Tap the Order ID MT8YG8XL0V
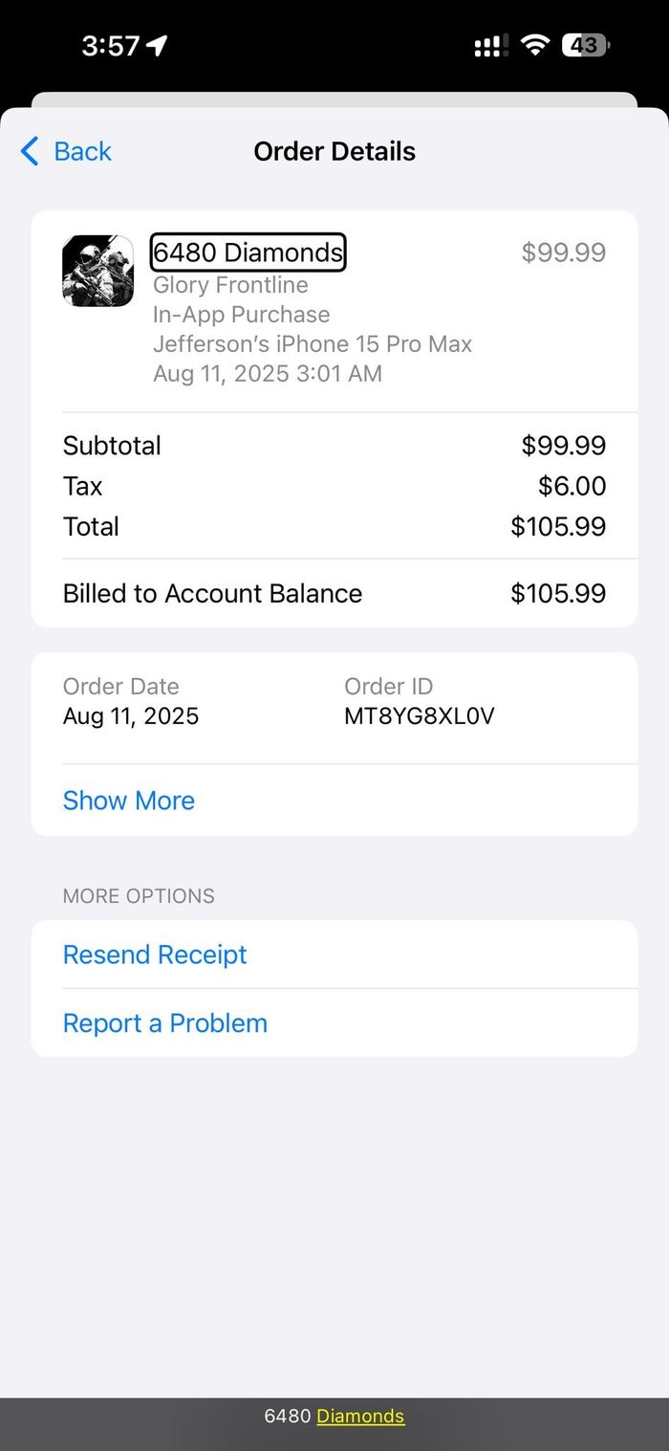The width and height of the screenshot is (669, 1451). click(x=420, y=716)
